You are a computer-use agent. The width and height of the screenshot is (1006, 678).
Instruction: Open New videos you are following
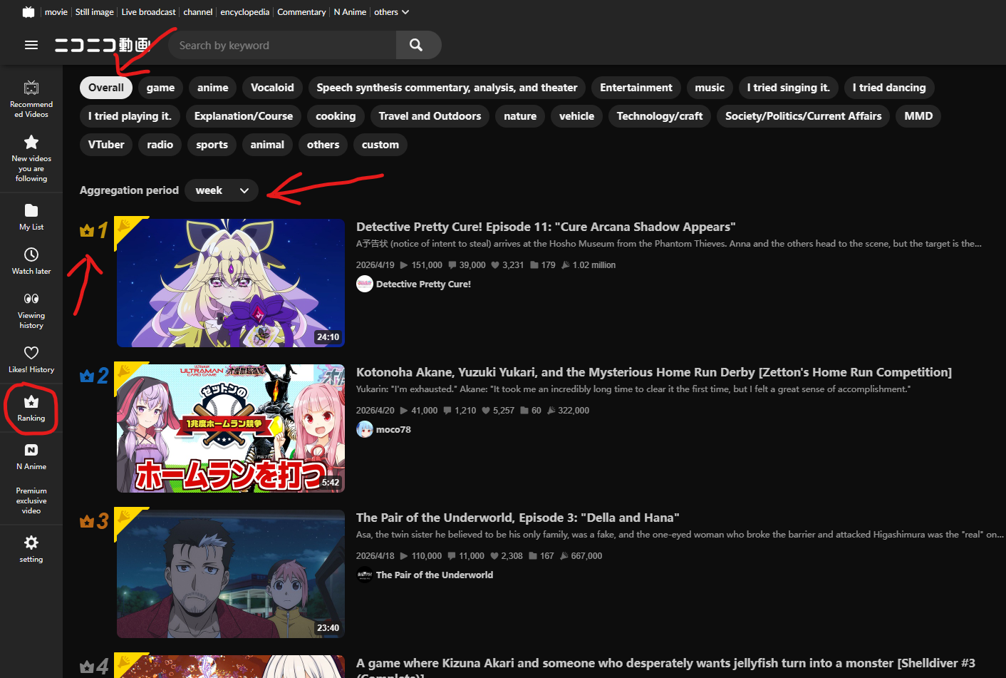tap(31, 158)
